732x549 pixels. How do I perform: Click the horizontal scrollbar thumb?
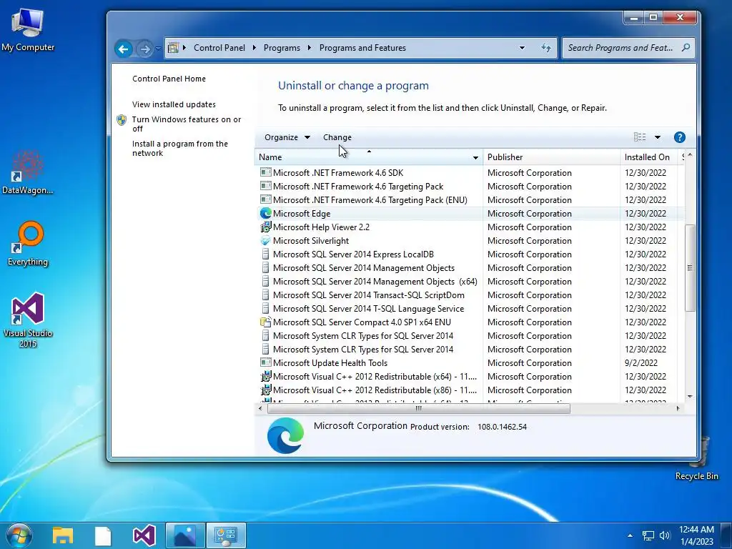pos(418,408)
